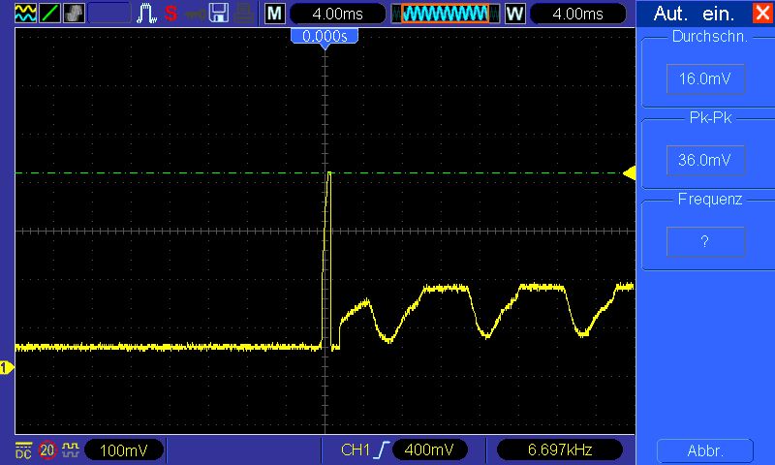Click the red 20 bandwidth limit icon
Viewport: 775px width, 465px height.
(x=47, y=450)
